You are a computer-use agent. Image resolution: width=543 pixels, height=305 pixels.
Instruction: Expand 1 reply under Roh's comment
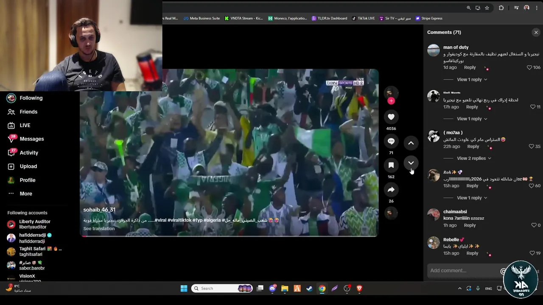click(472, 198)
